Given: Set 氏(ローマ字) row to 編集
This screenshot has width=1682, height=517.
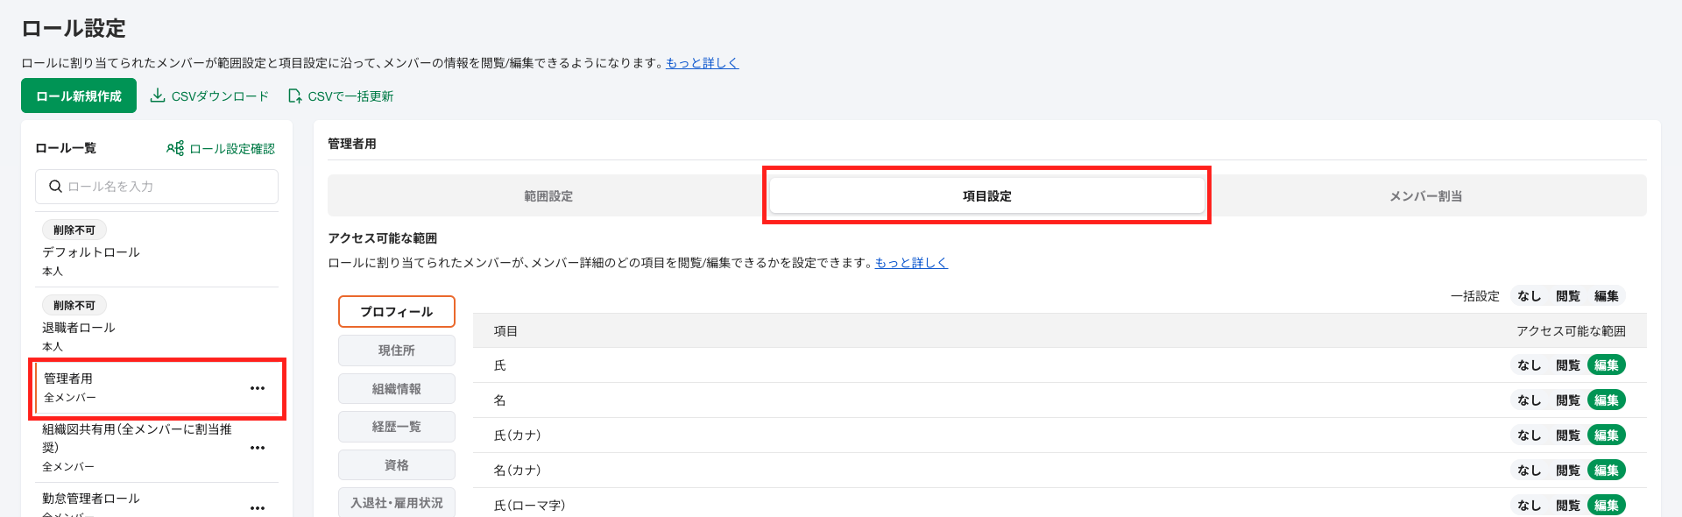Looking at the screenshot, I should (1607, 506).
